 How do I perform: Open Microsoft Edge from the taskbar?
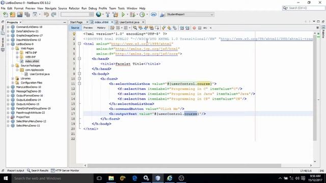[x=134, y=178]
